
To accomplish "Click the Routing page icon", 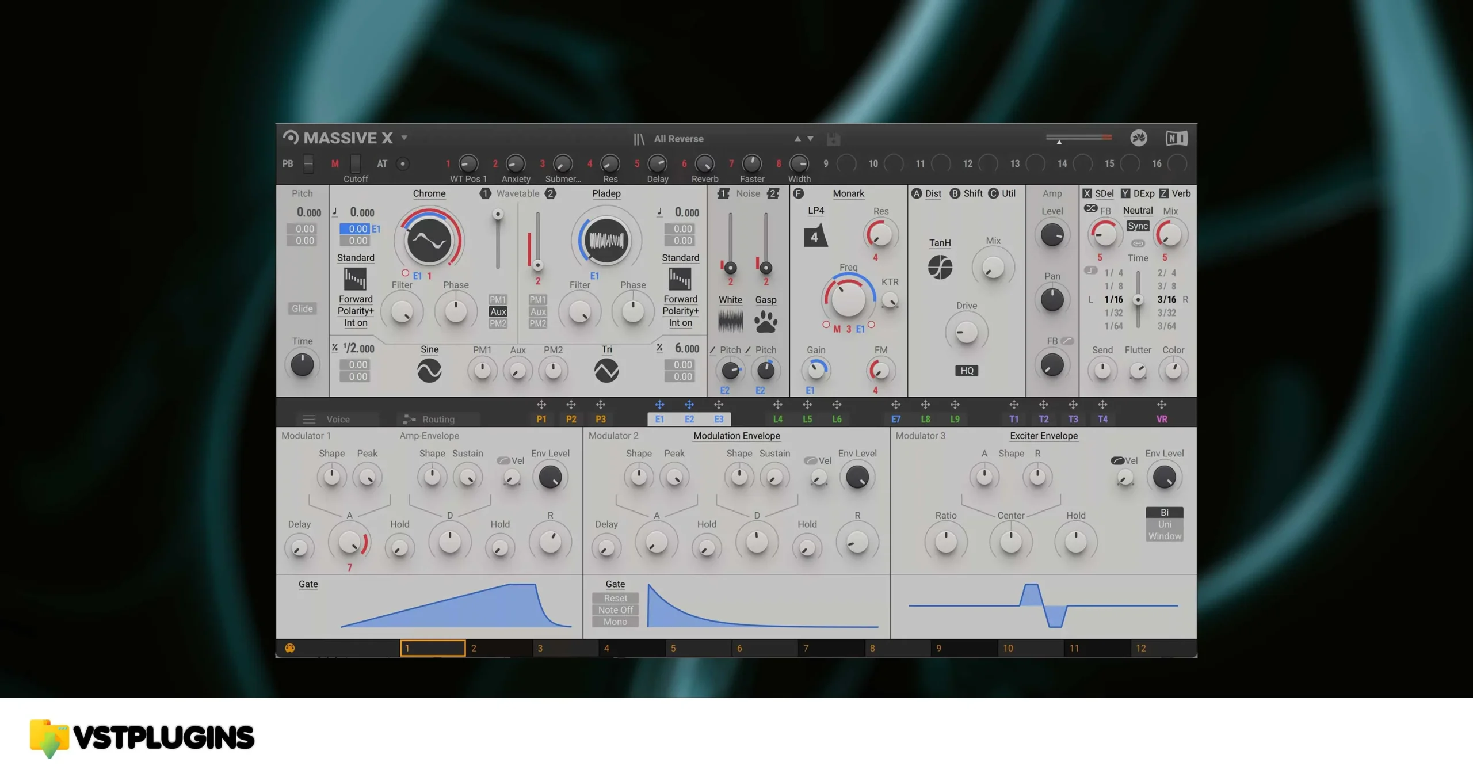I will 409,419.
